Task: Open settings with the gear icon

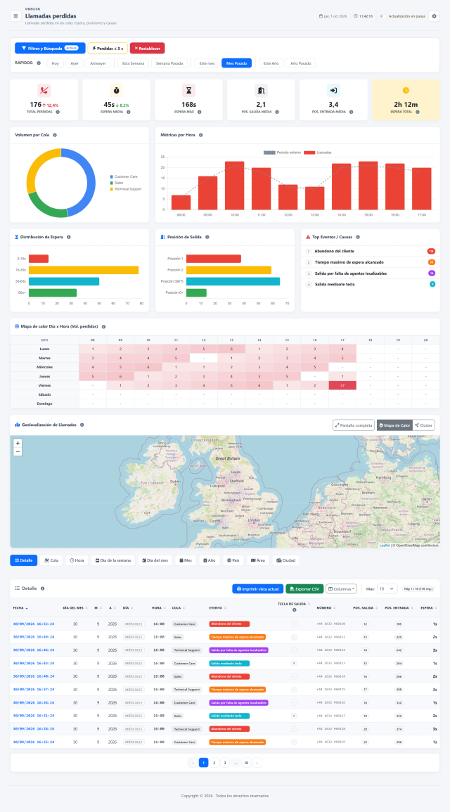Action: coord(434,16)
